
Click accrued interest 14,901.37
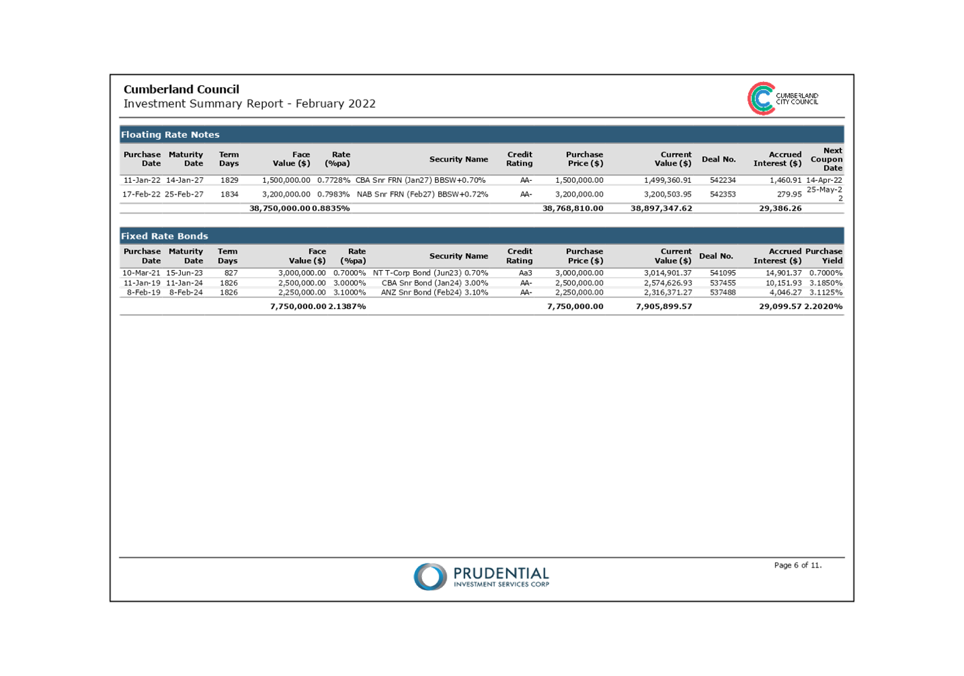tap(784, 273)
